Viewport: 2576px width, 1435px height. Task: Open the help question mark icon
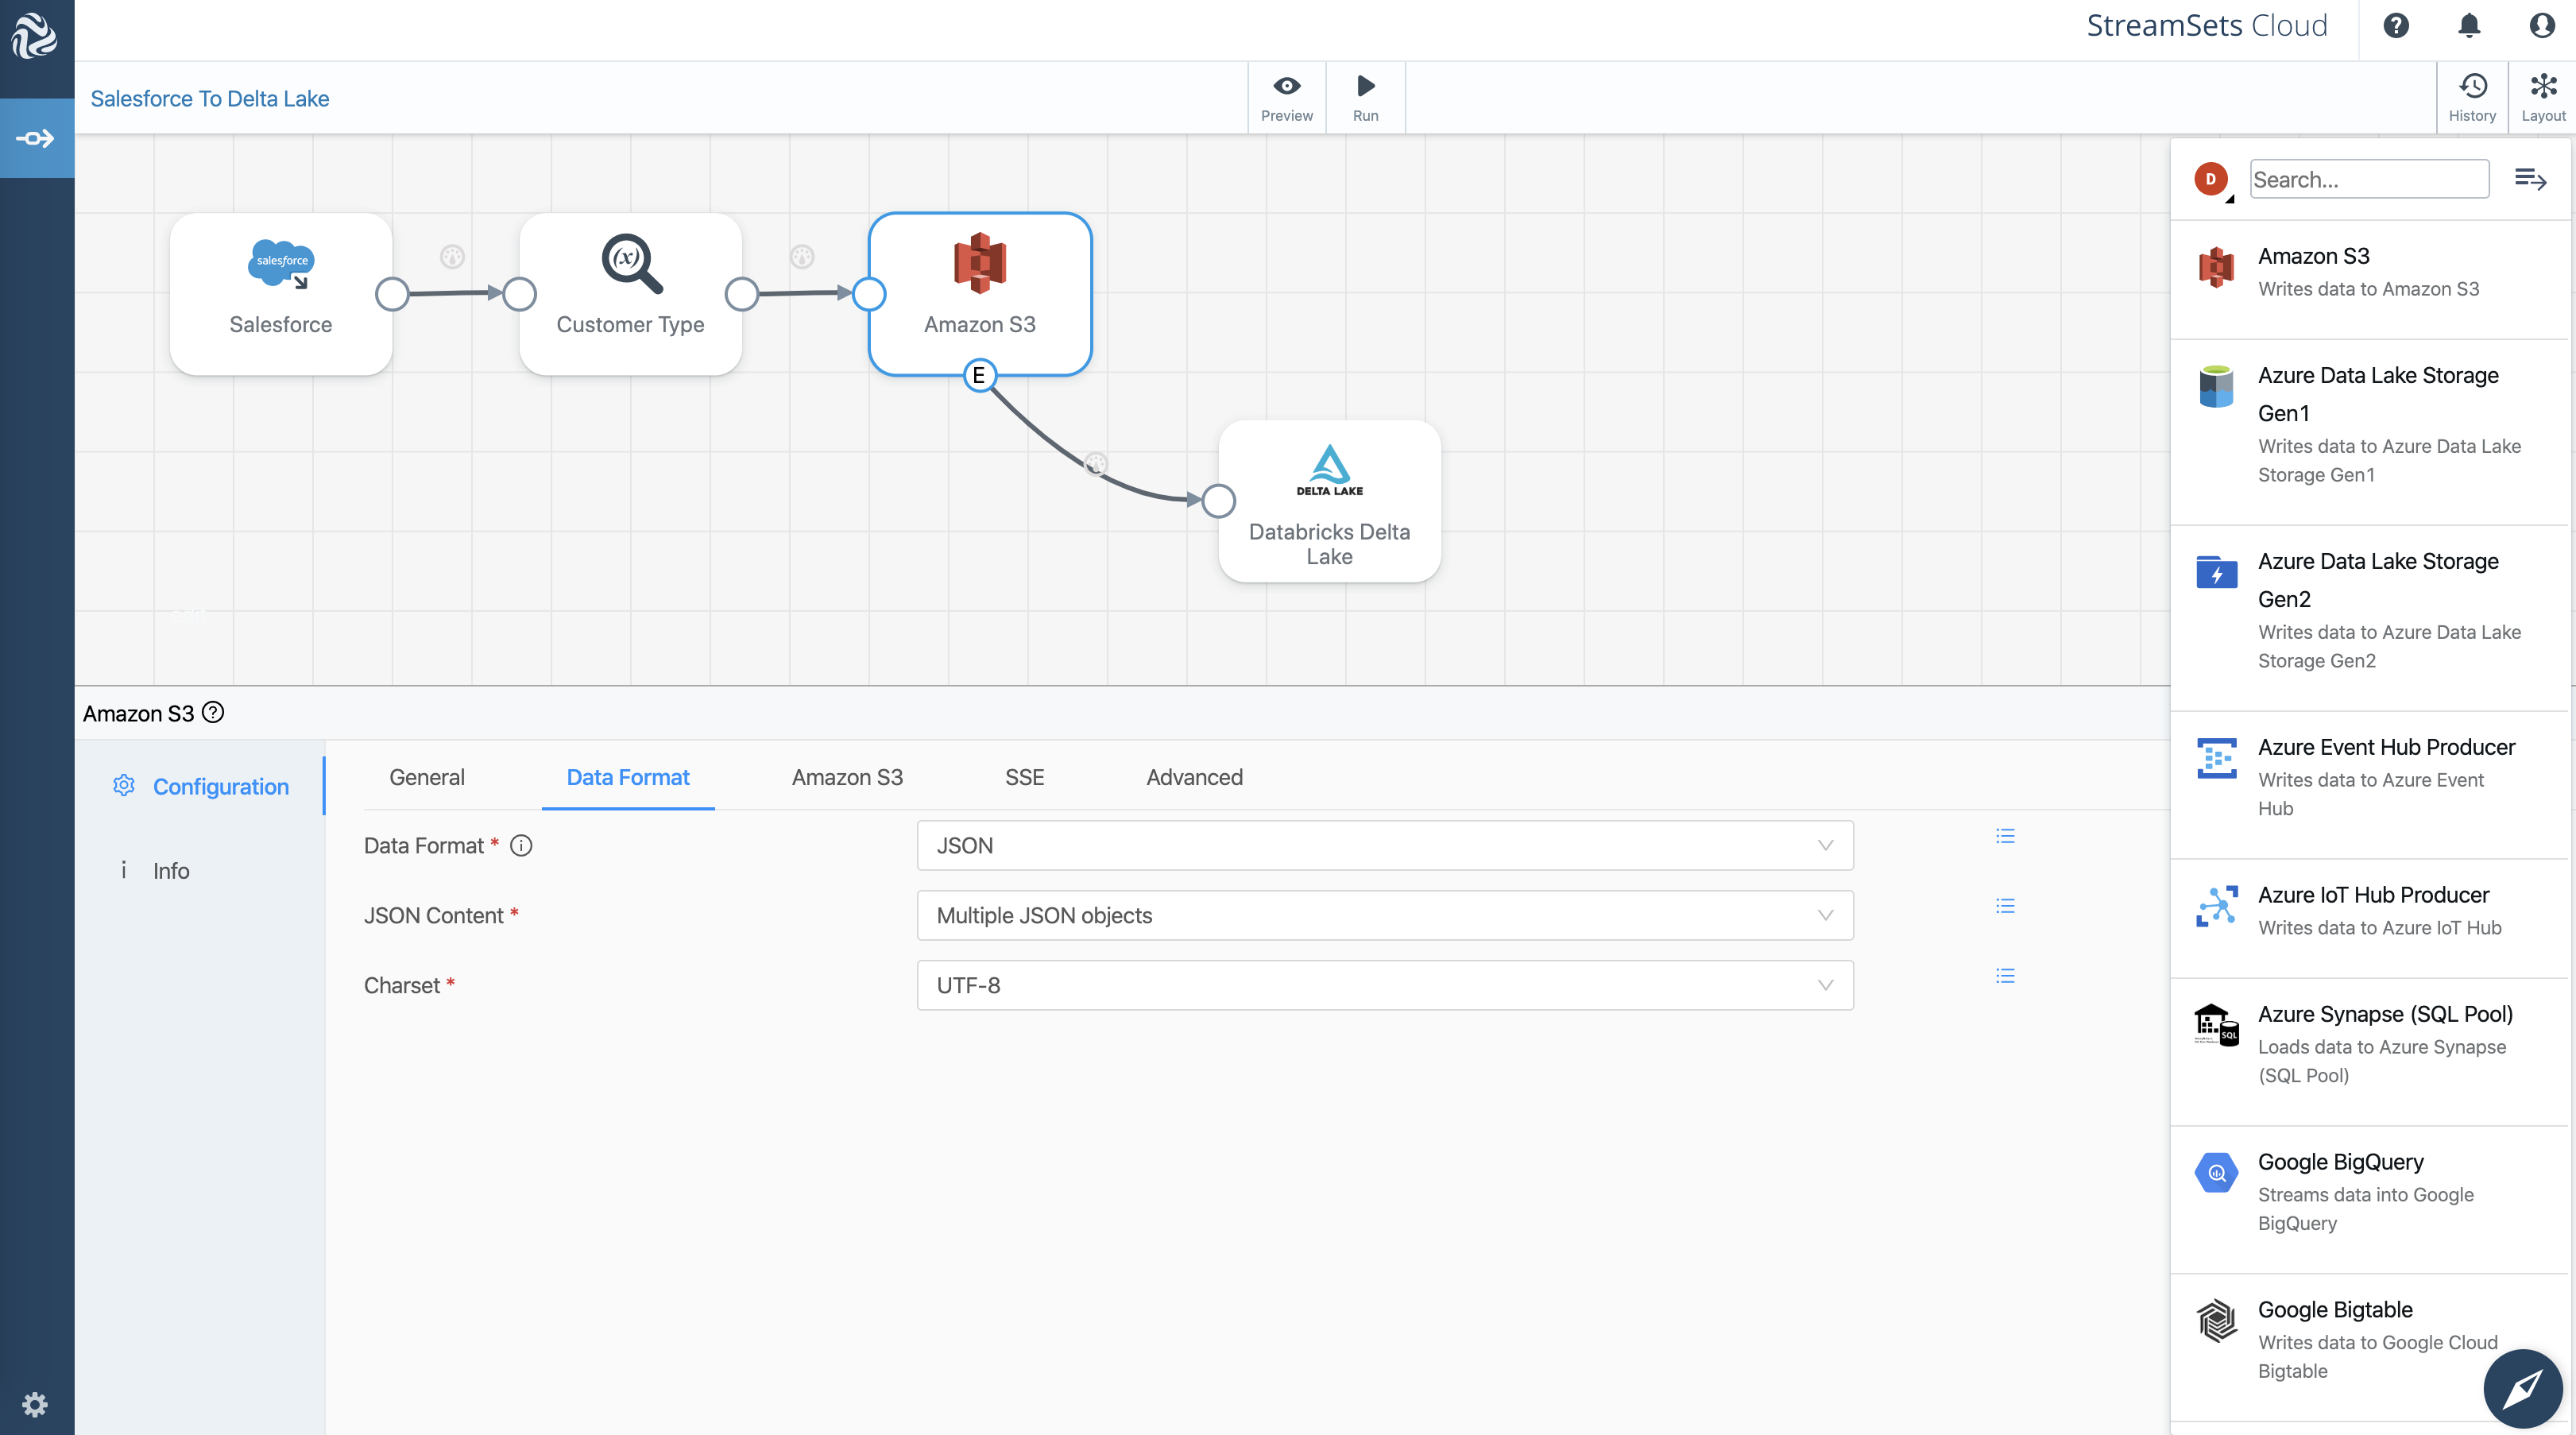tap(2396, 26)
